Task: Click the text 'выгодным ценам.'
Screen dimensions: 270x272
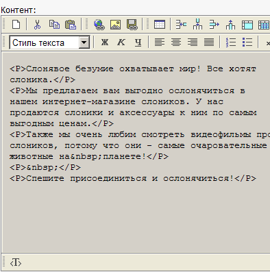Action: tap(51, 123)
